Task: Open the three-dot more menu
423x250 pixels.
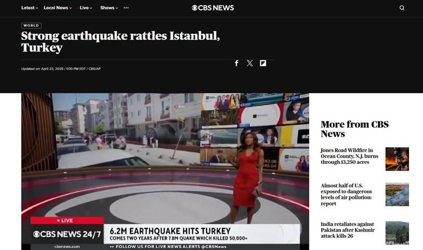Action: click(x=126, y=8)
